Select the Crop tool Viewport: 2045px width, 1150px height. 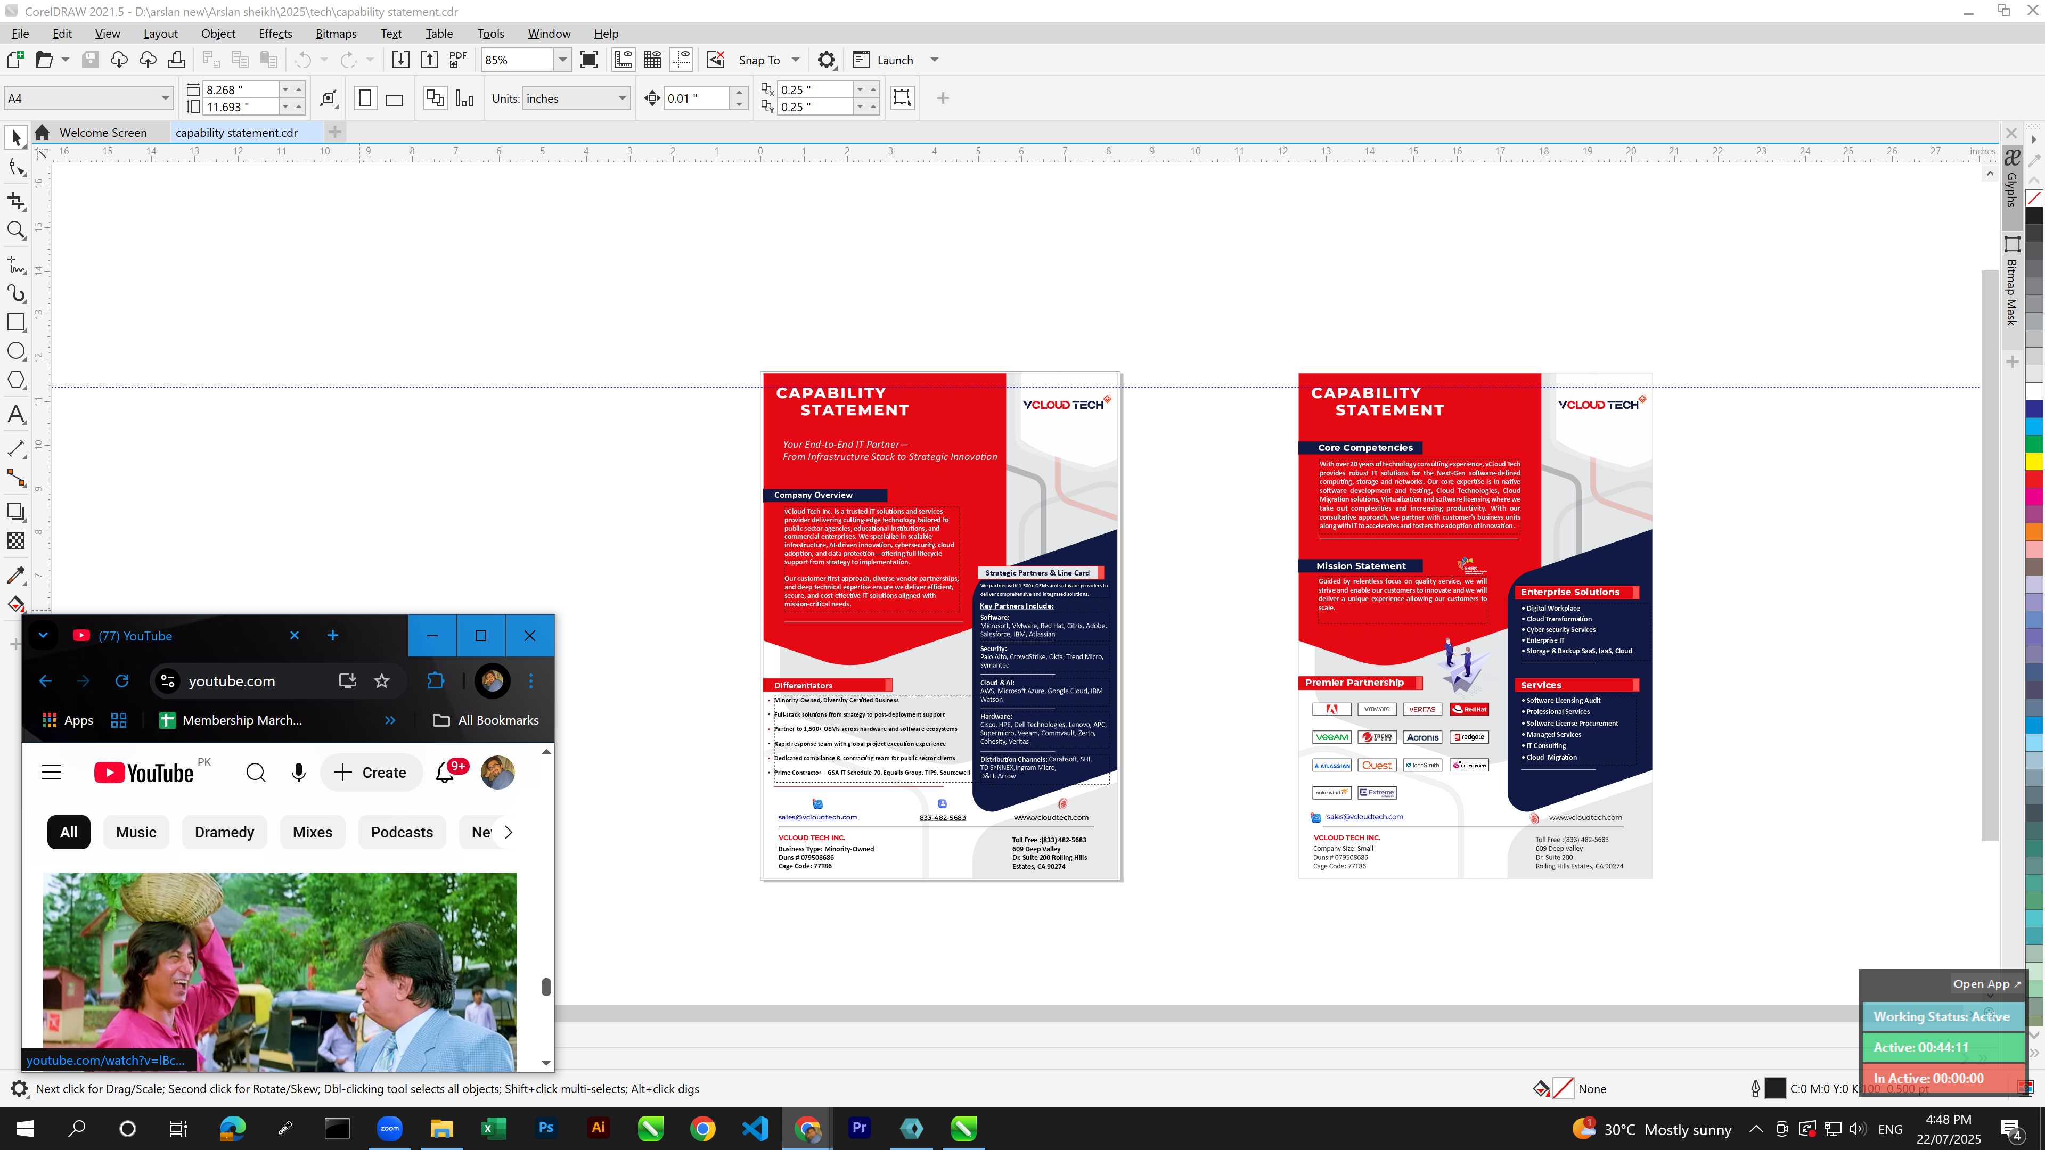[x=16, y=201]
